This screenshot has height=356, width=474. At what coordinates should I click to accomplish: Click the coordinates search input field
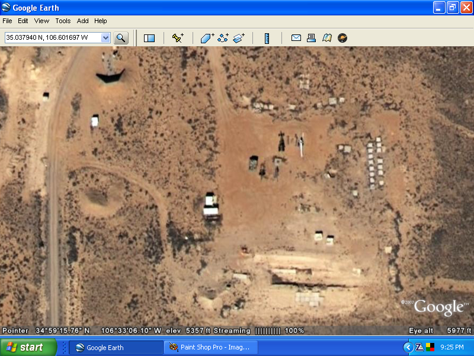click(53, 38)
